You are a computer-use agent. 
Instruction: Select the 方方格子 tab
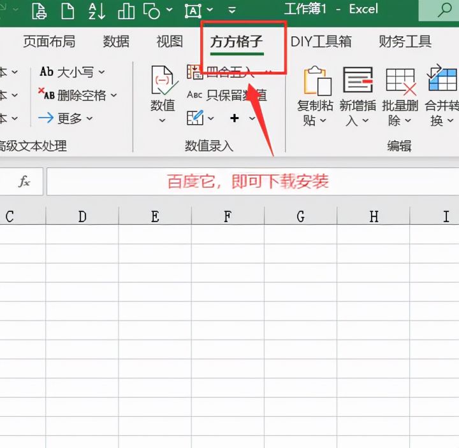click(237, 41)
